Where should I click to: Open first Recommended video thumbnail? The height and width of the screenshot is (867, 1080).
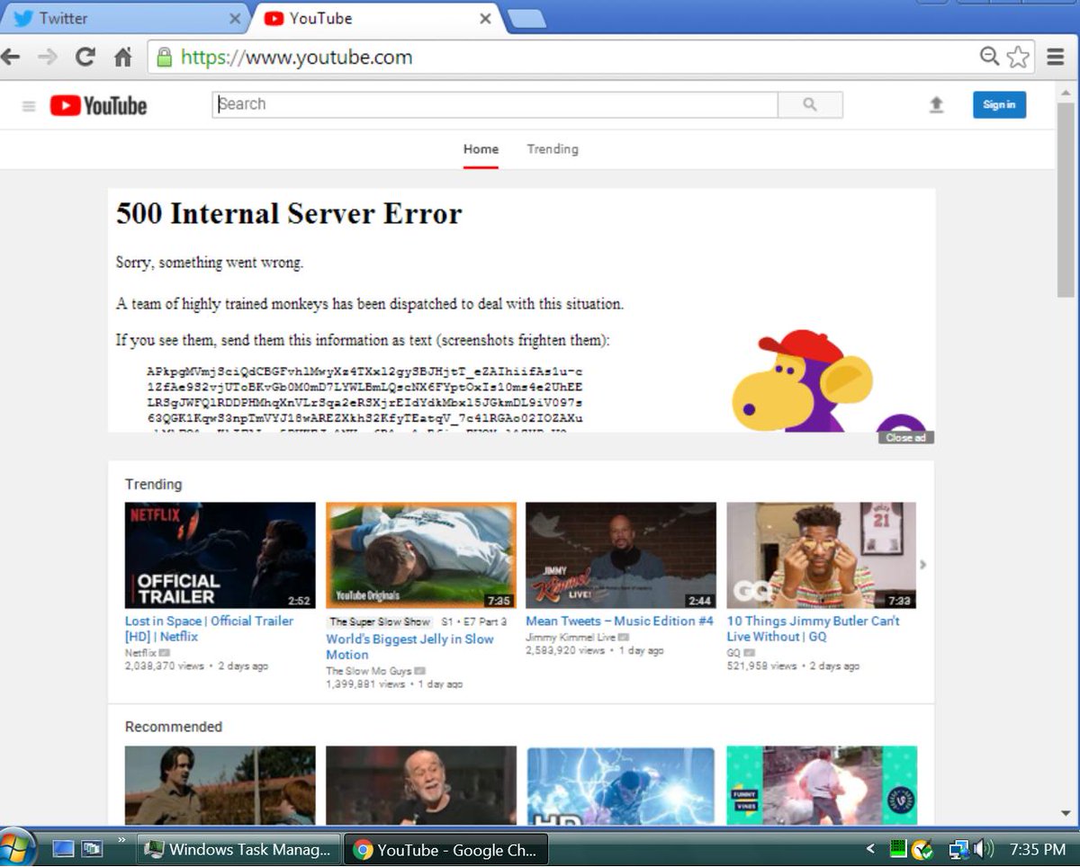220,785
